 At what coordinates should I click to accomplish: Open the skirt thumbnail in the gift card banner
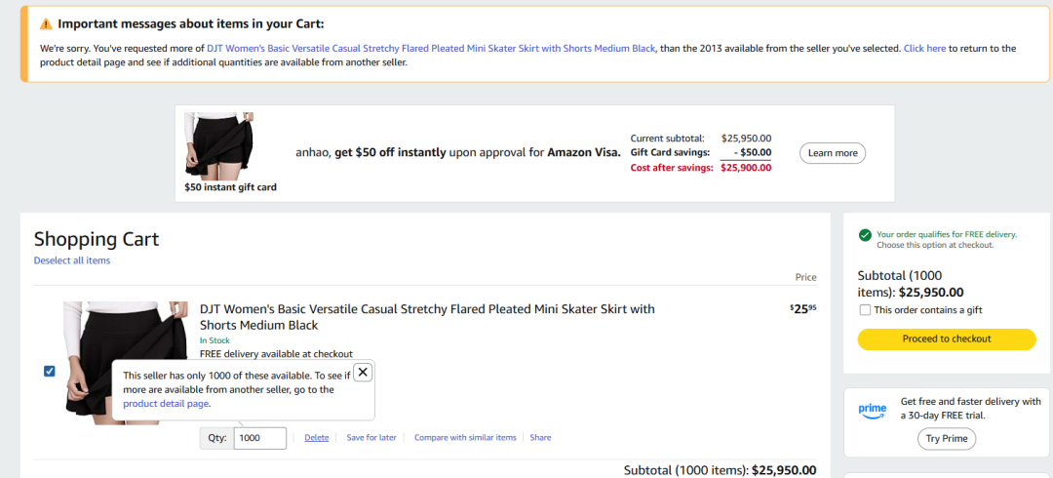pos(219,143)
